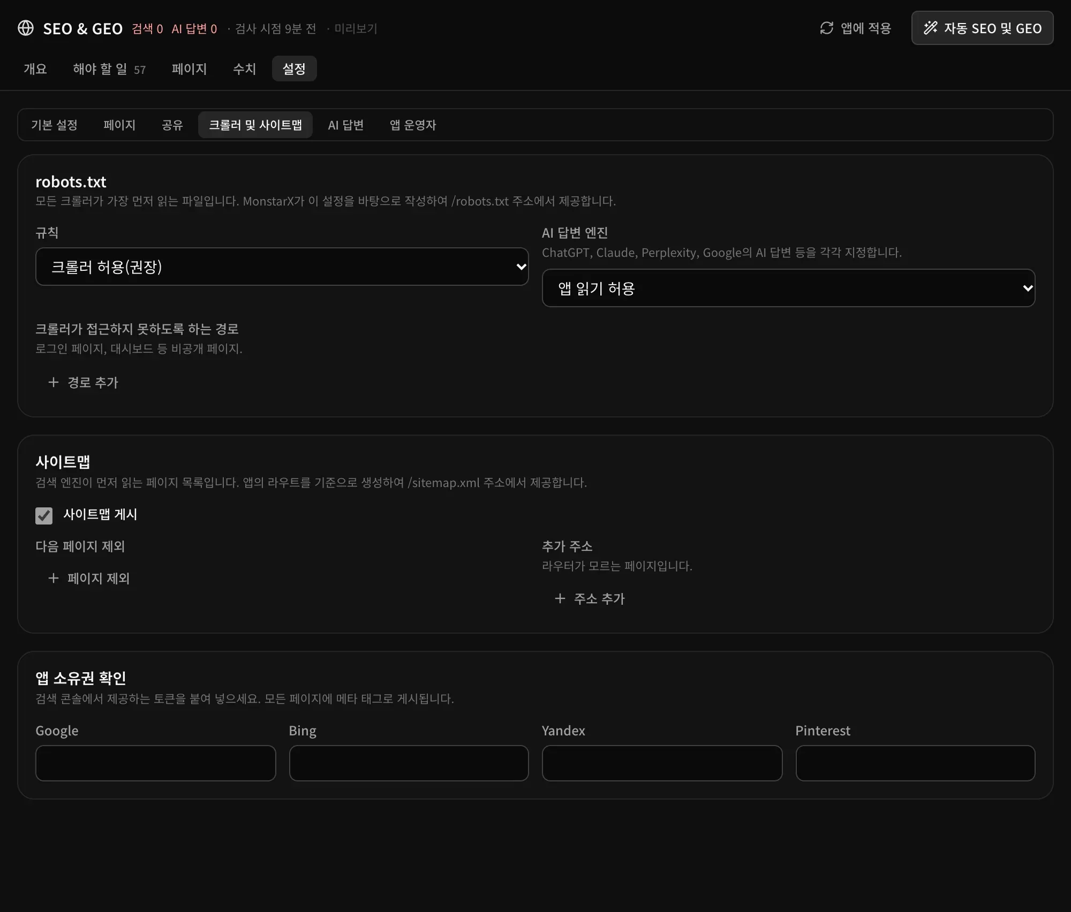This screenshot has width=1071, height=912.
Task: Click the AI 답변 0 score in the header
Action: 194,28
